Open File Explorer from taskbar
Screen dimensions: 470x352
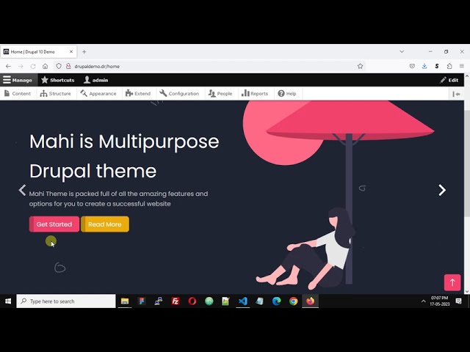tap(125, 301)
